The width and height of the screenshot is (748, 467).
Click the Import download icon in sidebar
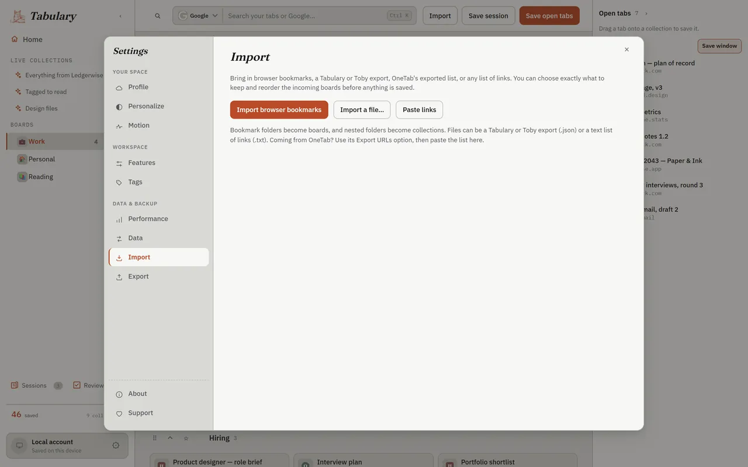click(119, 257)
